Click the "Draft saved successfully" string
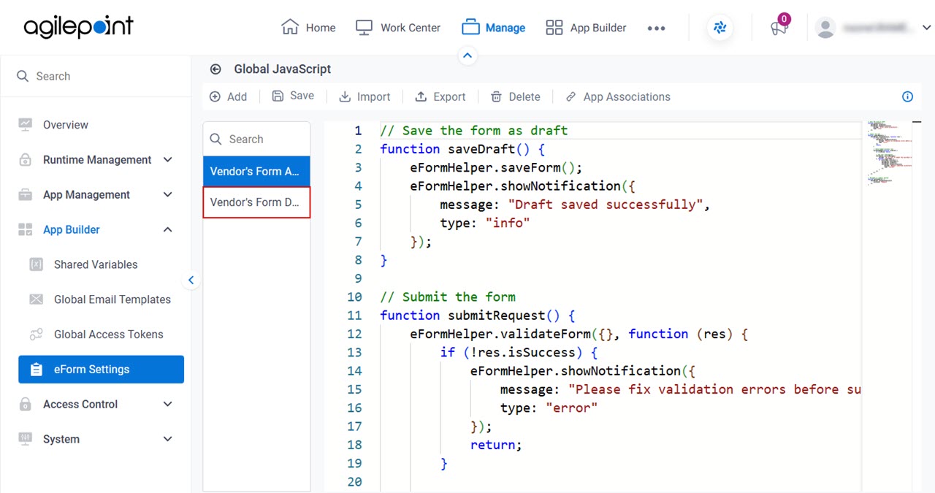This screenshot has height=493, width=935. pyautogui.click(x=606, y=205)
